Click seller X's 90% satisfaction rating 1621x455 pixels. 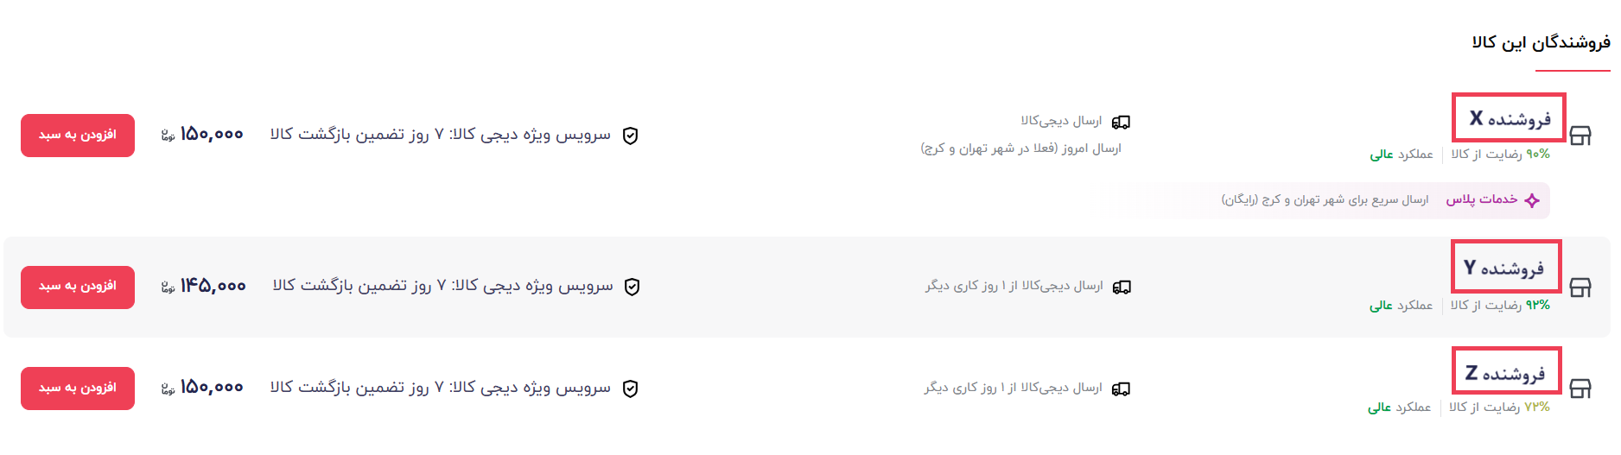pyautogui.click(x=1501, y=155)
